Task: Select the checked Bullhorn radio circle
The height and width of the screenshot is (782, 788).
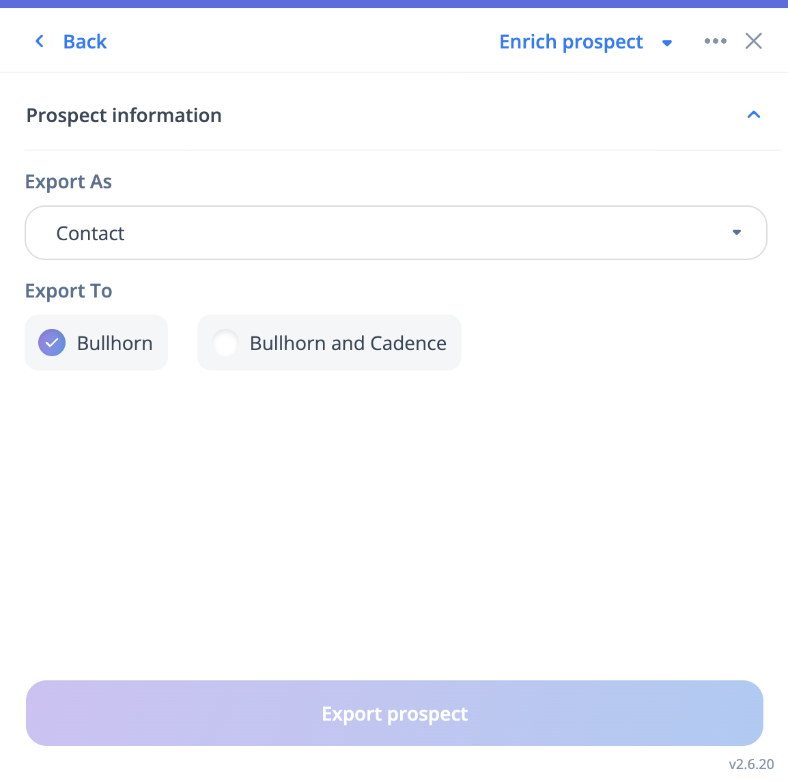Action: click(52, 343)
